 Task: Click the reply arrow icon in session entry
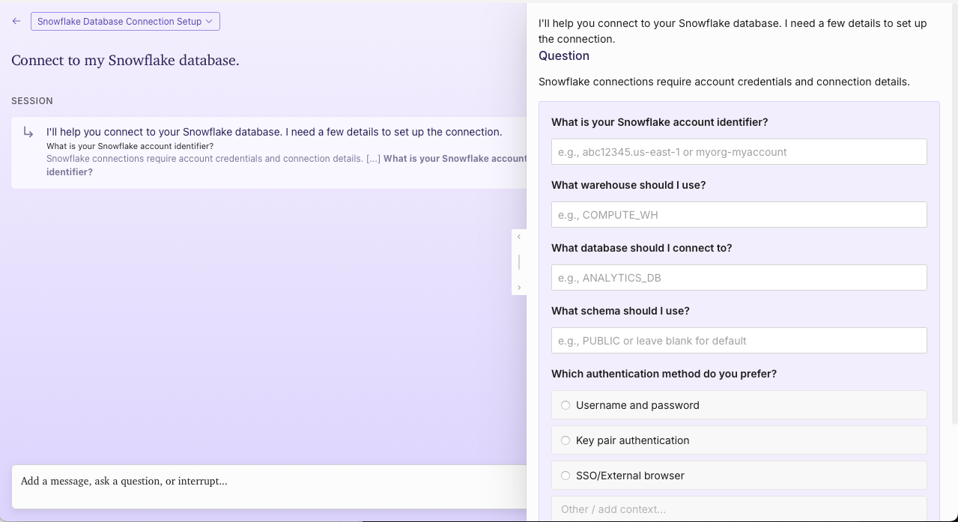tap(28, 133)
